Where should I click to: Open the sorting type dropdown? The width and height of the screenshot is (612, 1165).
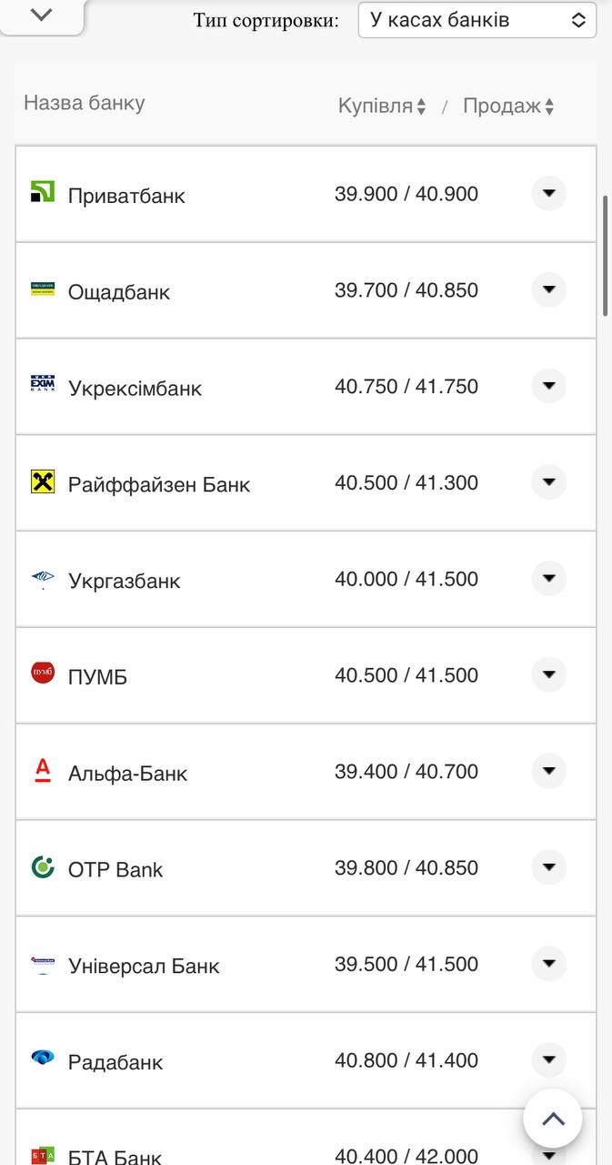[477, 20]
